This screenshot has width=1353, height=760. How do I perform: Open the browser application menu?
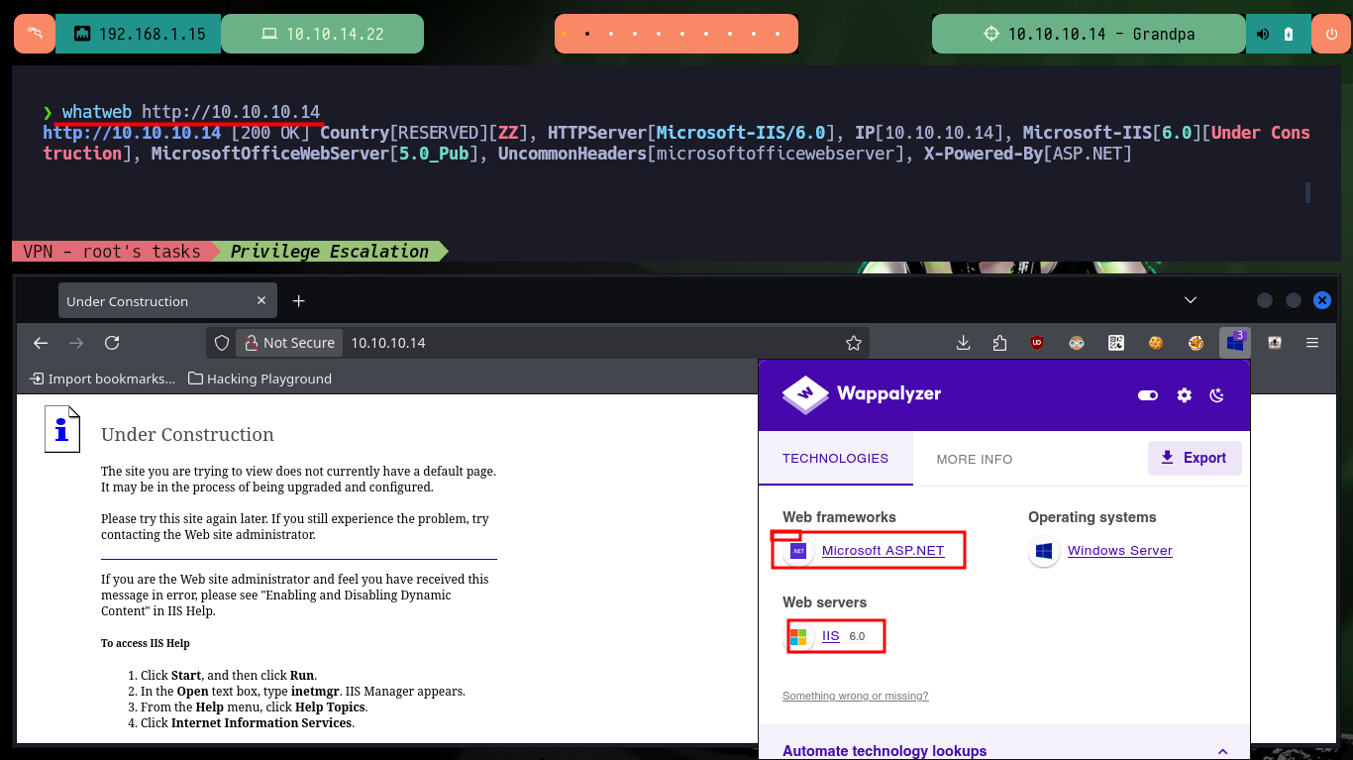click(1312, 343)
